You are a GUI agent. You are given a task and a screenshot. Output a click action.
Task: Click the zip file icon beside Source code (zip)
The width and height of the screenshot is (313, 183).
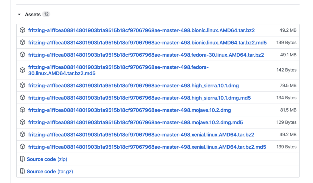(22, 159)
